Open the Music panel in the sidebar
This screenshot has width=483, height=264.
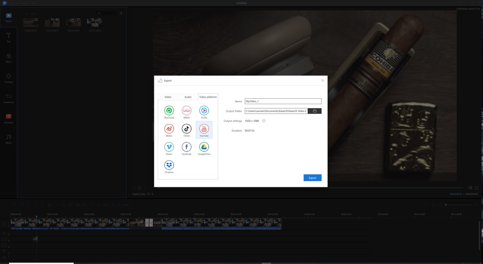click(x=9, y=139)
